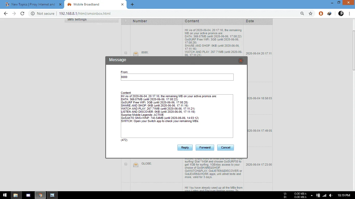Click the date 2020-06-04 20:17:11
Screen dimensions: 355x199
(x=259, y=53)
